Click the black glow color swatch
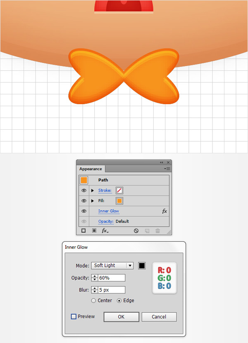Image resolution: width=248 pixels, height=343 pixels. [142, 266]
